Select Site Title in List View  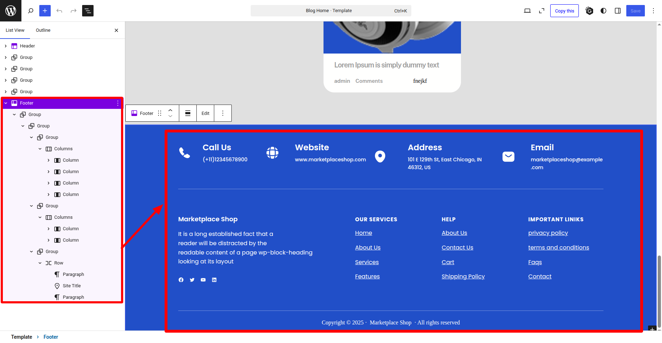point(71,286)
